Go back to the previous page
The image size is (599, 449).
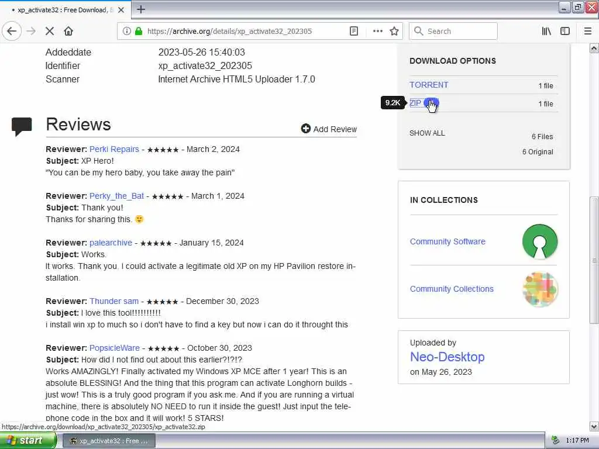point(12,31)
